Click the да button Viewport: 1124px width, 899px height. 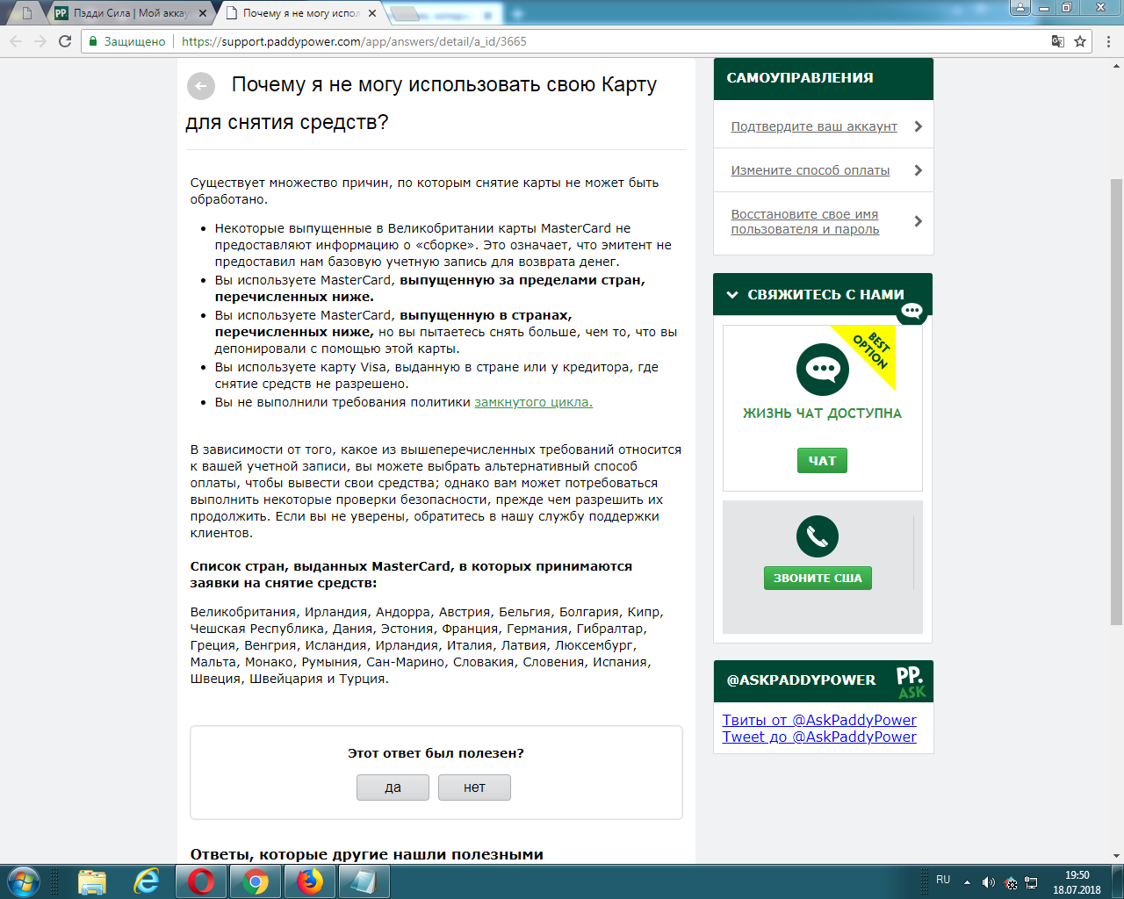393,788
